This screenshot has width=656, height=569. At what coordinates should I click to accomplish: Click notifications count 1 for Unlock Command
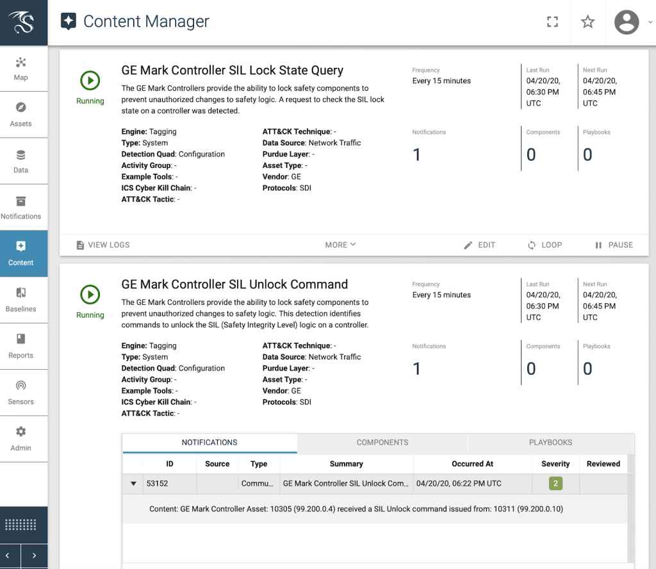pos(416,369)
